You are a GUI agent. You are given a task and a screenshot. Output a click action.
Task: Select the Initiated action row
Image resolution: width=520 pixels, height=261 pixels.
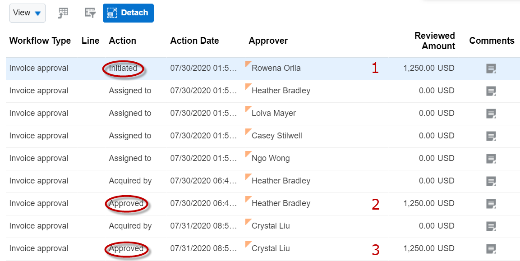click(123, 69)
